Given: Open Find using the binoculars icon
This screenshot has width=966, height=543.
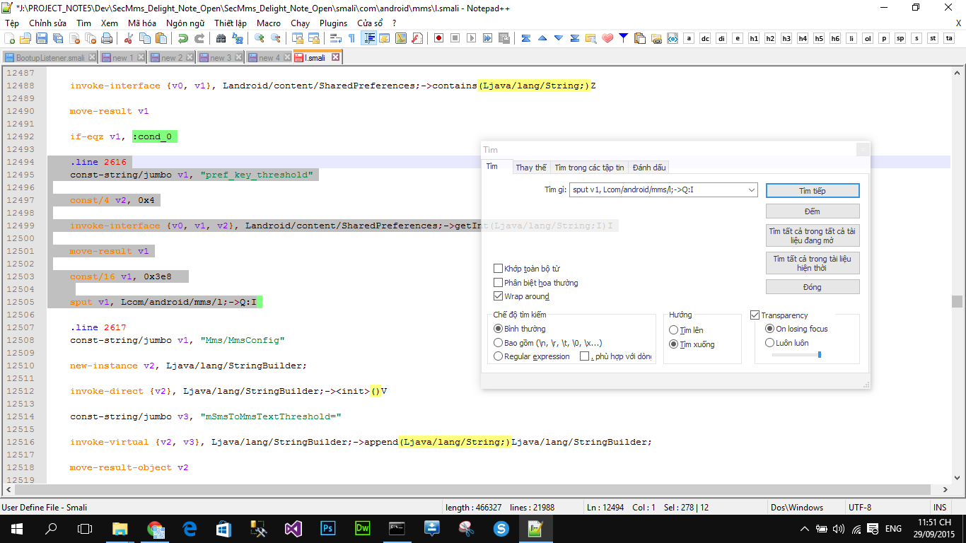Looking at the screenshot, I should [x=221, y=38].
